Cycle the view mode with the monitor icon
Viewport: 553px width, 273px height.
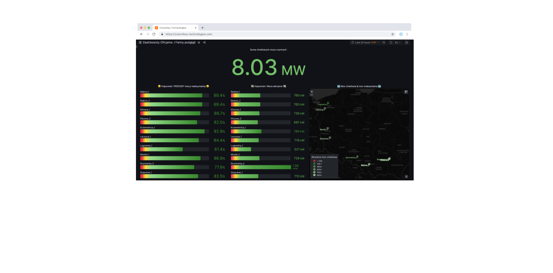(x=406, y=42)
